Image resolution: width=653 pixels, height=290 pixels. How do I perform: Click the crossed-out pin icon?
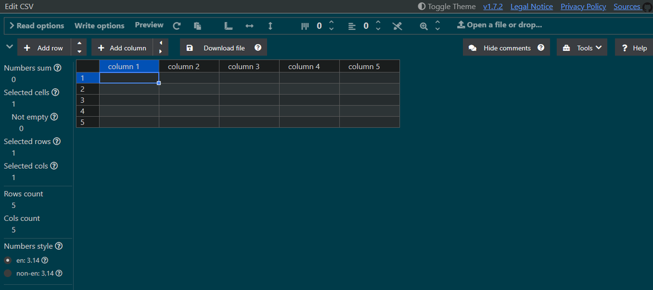point(397,26)
